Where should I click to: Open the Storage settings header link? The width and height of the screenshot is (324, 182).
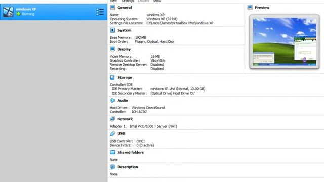click(125, 77)
